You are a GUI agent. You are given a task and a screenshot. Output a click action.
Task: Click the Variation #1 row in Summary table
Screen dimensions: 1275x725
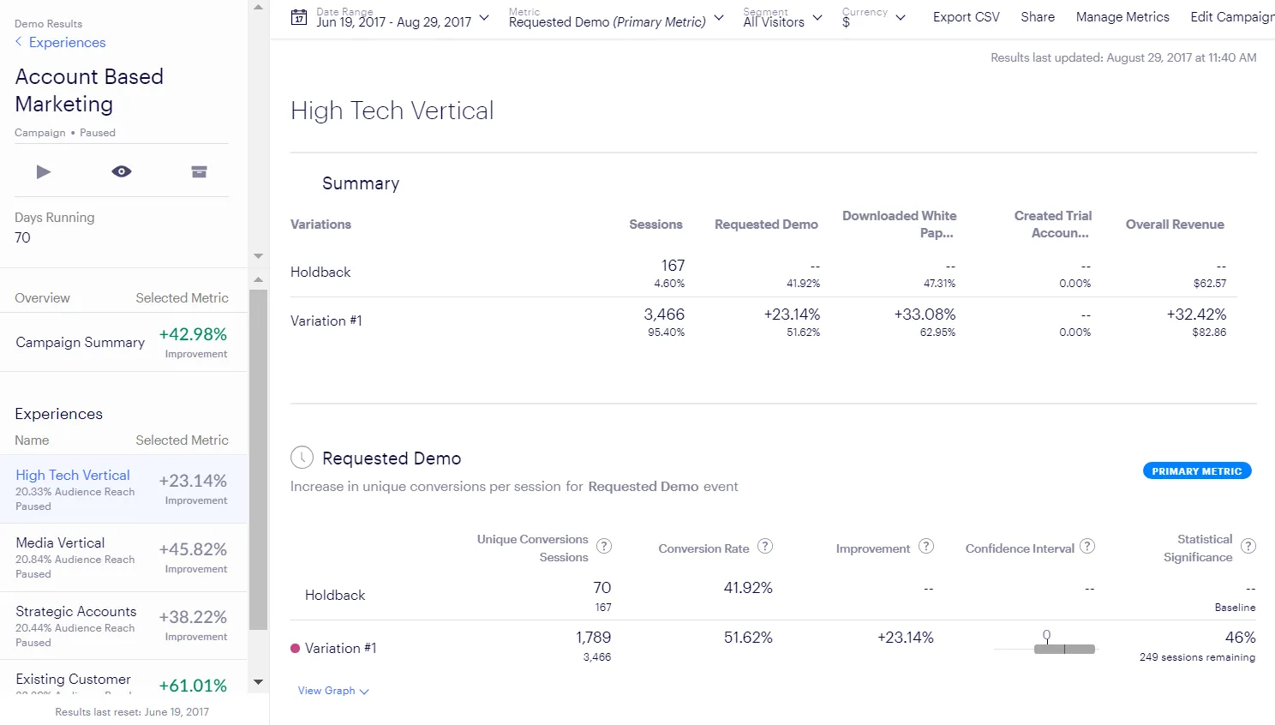coord(763,321)
